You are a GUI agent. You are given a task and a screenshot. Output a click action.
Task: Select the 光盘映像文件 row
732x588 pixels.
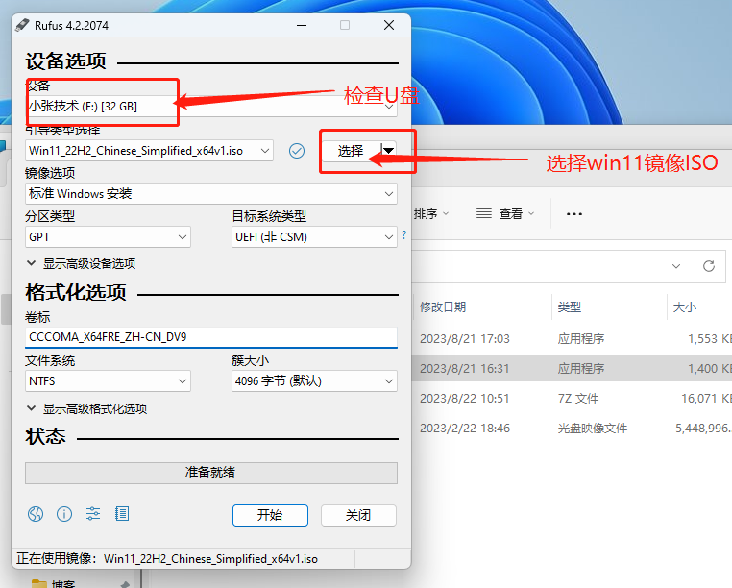[572, 429]
